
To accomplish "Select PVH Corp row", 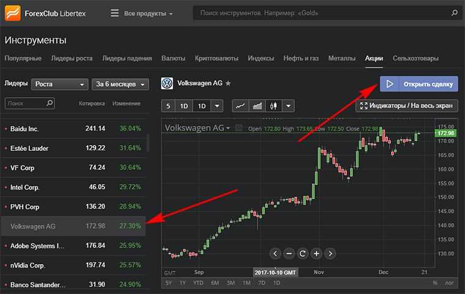I will (x=73, y=207).
